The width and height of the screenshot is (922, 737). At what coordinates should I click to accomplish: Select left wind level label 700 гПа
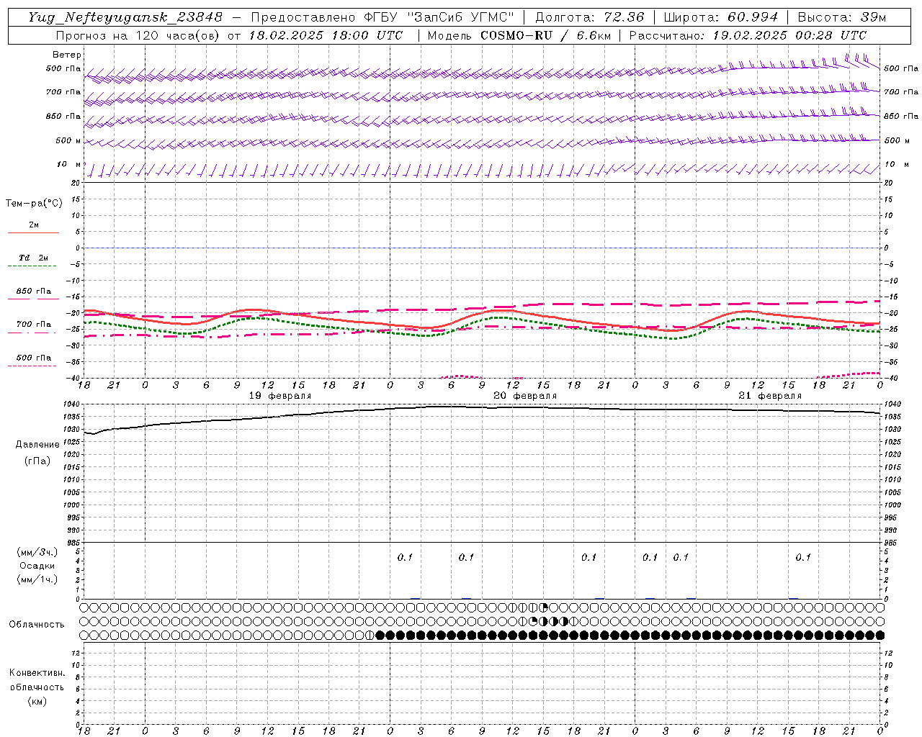click(63, 92)
